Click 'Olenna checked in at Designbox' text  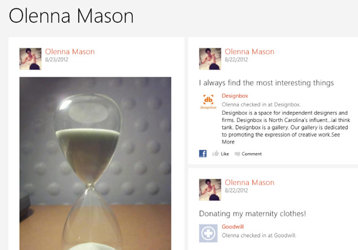pyautogui.click(x=261, y=104)
